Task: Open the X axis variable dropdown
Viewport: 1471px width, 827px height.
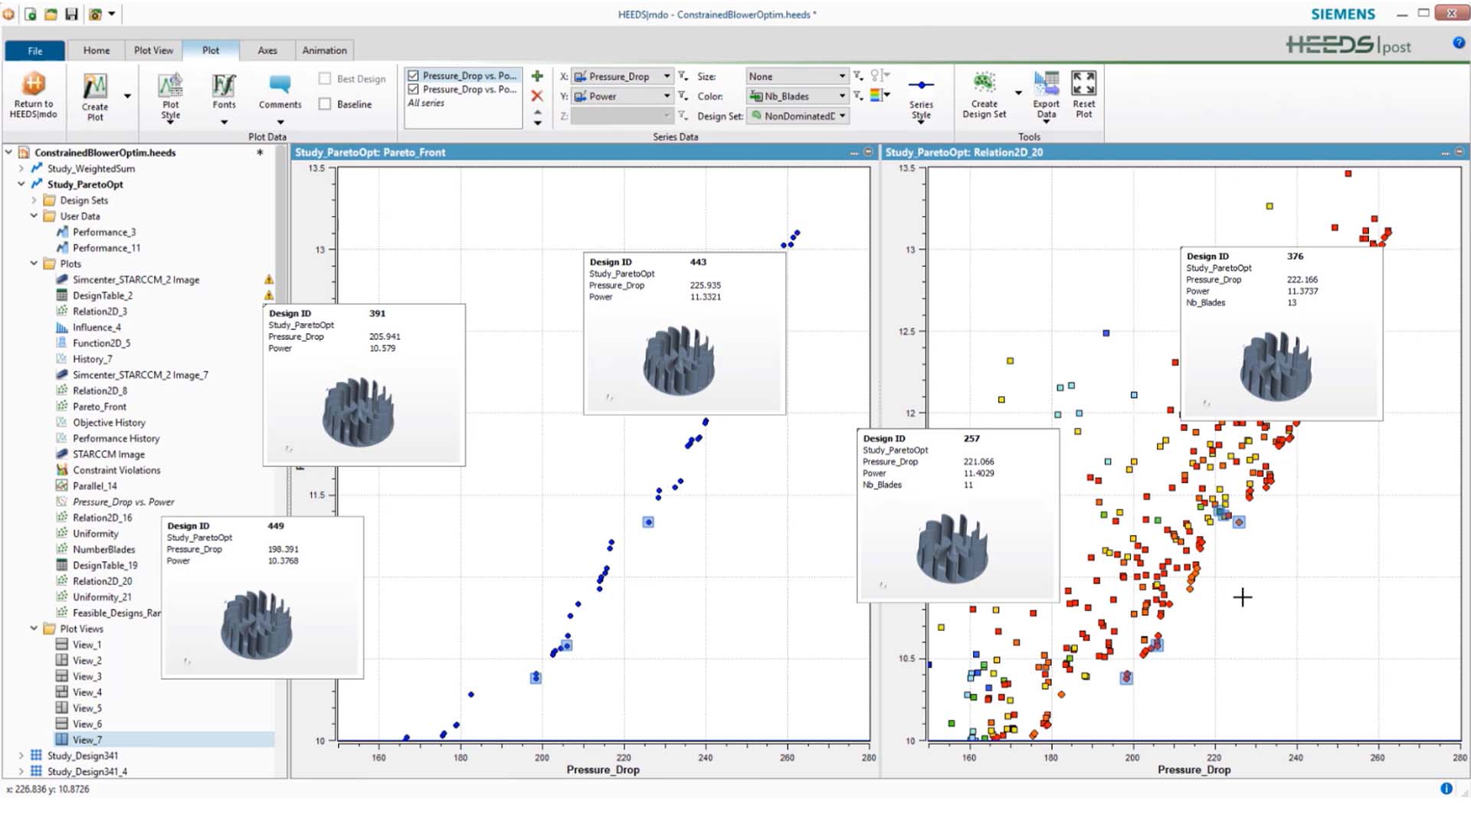Action: [666, 76]
